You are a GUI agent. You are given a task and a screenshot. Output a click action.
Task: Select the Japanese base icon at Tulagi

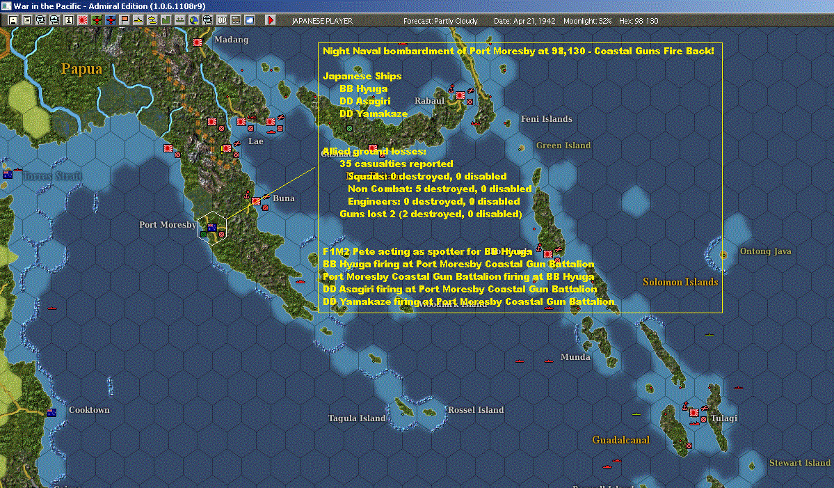(x=693, y=412)
